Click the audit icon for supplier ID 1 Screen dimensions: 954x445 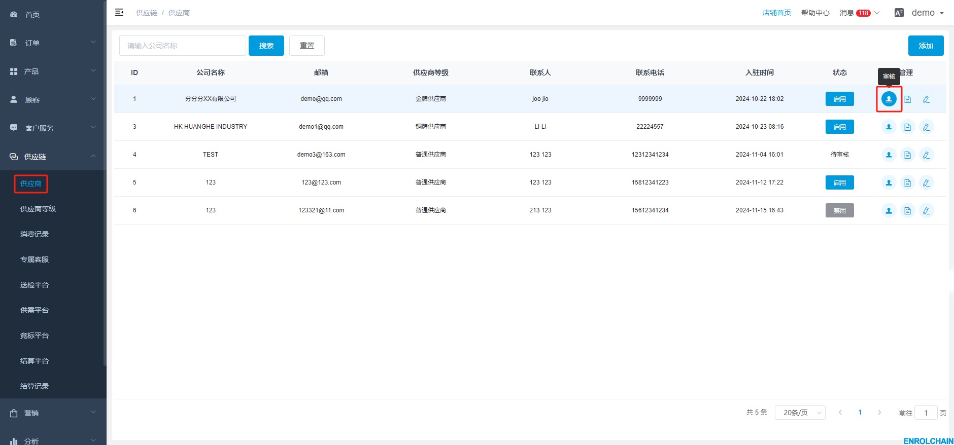(x=889, y=99)
